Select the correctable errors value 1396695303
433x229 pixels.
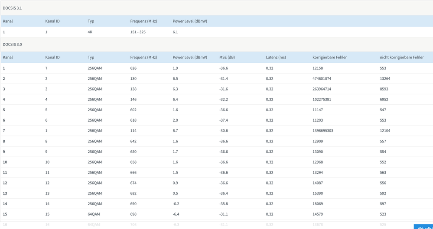(323, 131)
